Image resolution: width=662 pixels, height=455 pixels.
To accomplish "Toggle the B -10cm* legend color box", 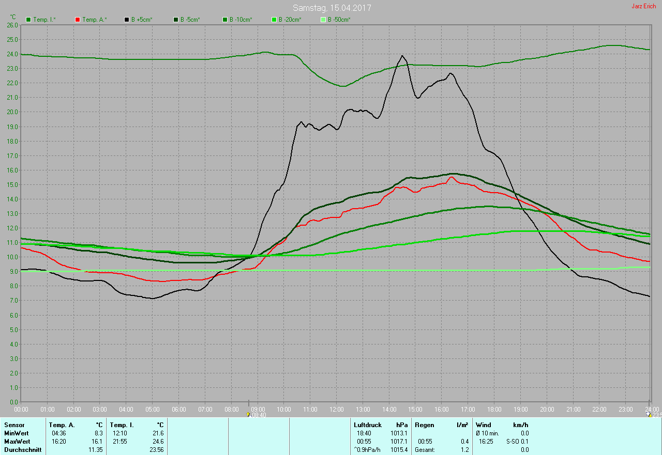I will pyautogui.click(x=225, y=20).
